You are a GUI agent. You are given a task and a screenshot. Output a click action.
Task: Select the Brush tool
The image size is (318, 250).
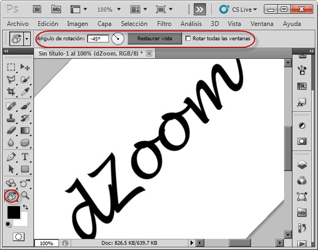click(25, 105)
